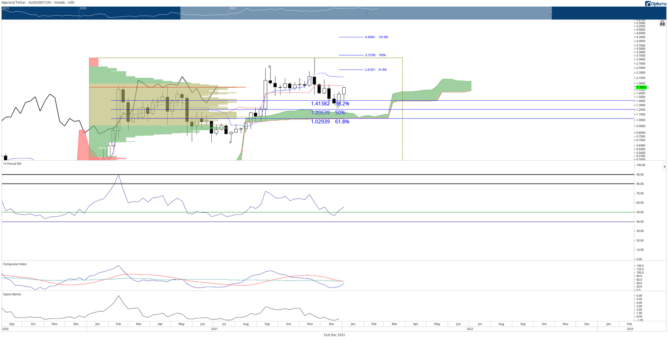
Task: Click the 31st Dec 2021 date label
Action: [x=334, y=335]
